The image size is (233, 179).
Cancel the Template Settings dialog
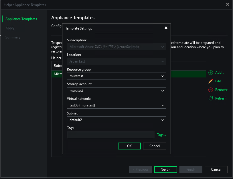pyautogui.click(x=155, y=146)
